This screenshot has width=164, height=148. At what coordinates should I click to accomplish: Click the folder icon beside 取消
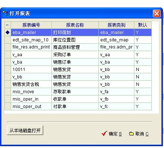pyautogui.click(x=131, y=134)
